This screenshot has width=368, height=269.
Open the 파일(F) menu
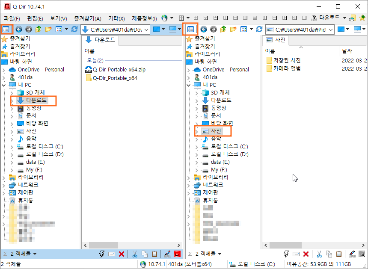tap(12, 18)
